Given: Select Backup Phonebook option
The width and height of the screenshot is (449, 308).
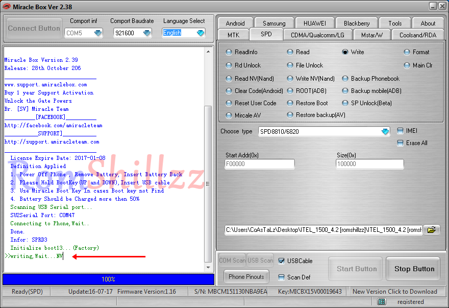Looking at the screenshot, I should click(371, 78).
